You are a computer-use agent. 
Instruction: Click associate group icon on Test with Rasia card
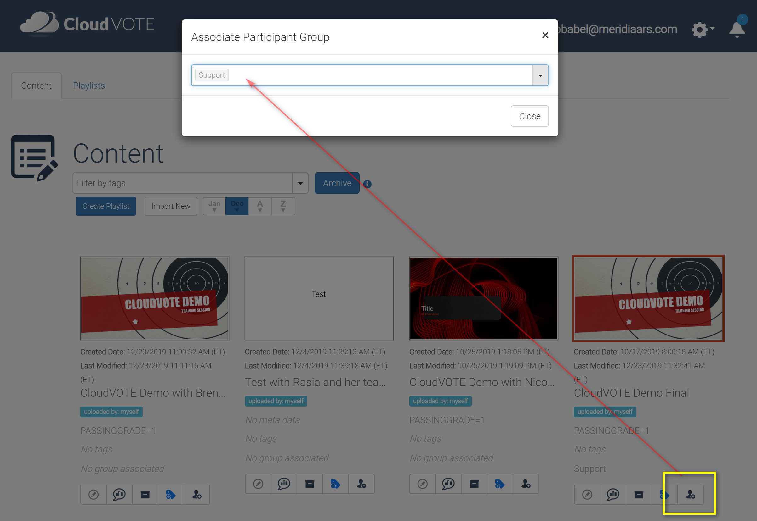click(x=361, y=484)
